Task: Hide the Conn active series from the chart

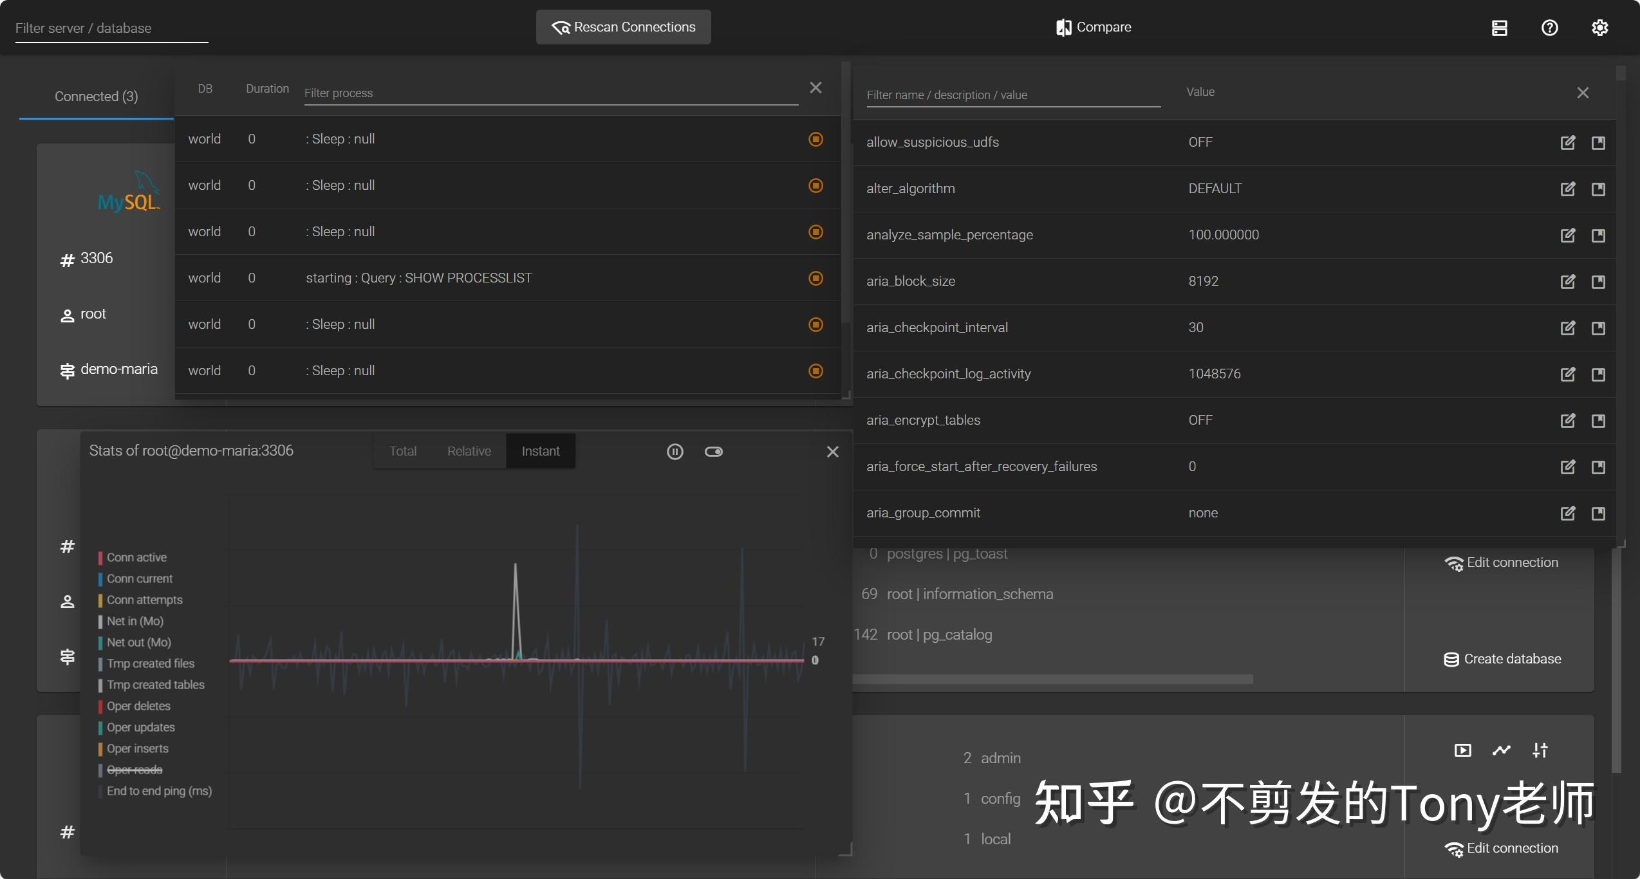Action: (135, 557)
